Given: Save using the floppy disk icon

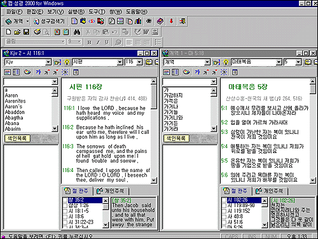Looking at the screenshot, I should pos(26,32).
